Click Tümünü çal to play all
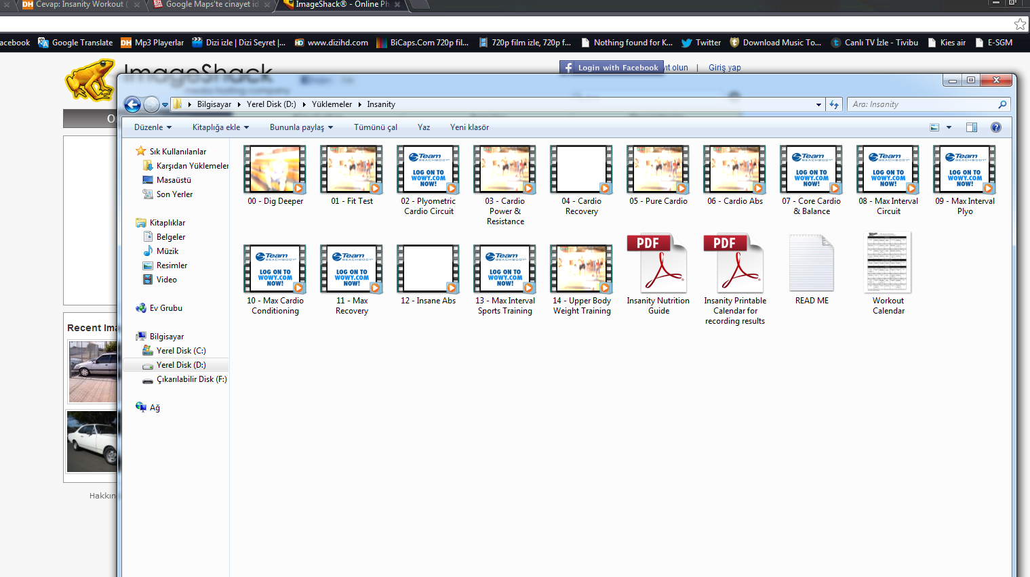Image resolution: width=1030 pixels, height=577 pixels. [x=376, y=127]
